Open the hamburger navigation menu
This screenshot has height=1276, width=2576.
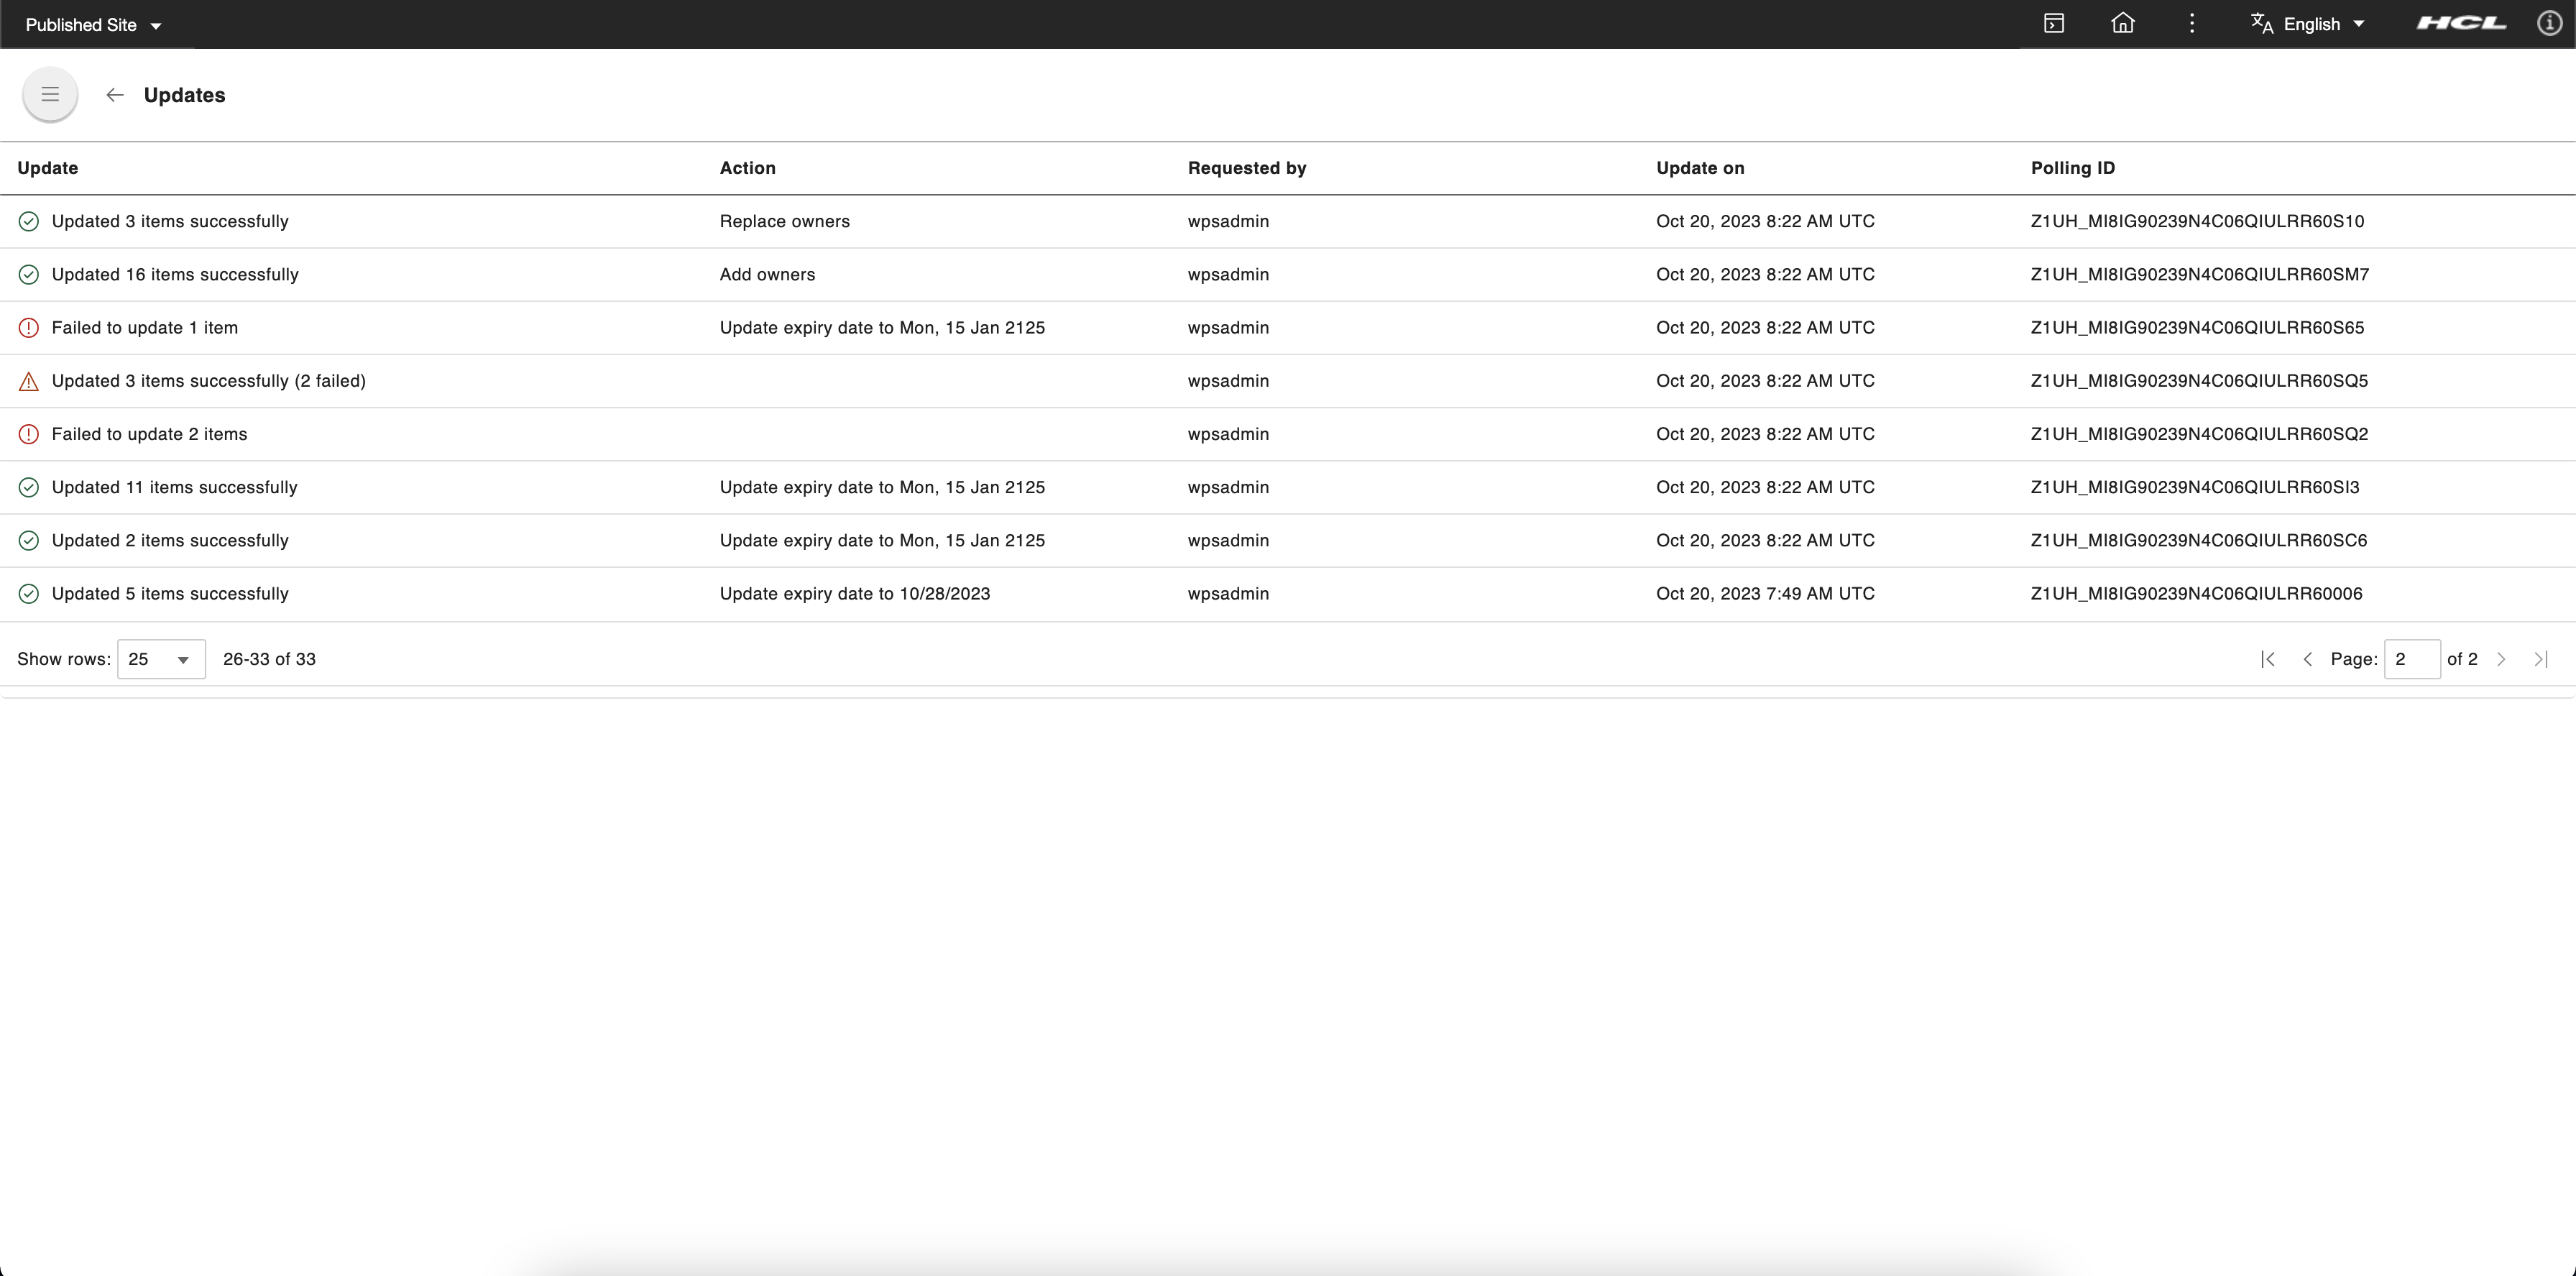click(50, 95)
